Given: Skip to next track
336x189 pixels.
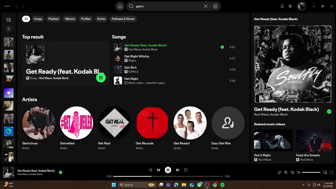Looking at the screenshot, I should point(177,170).
